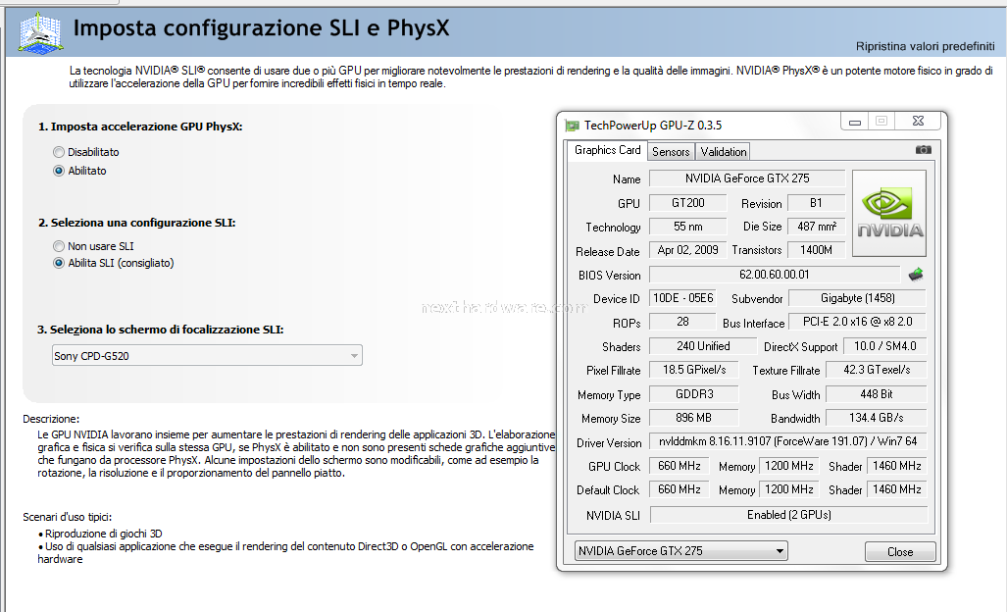Viewport: 1007px width, 612px height.
Task: Click the GPU Clock row Shader 1460 MHz
Action: tap(896, 466)
